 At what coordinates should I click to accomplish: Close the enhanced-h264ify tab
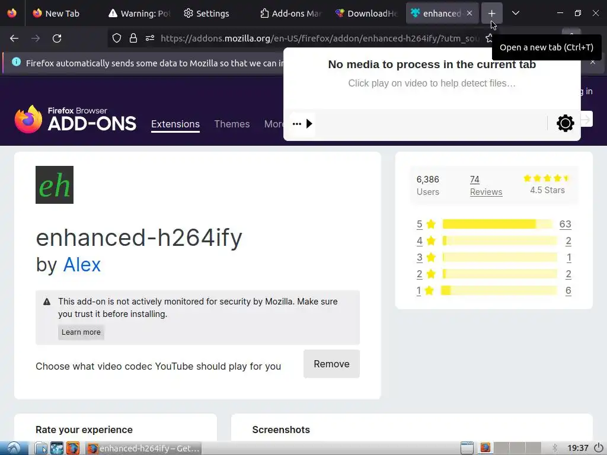point(469,13)
